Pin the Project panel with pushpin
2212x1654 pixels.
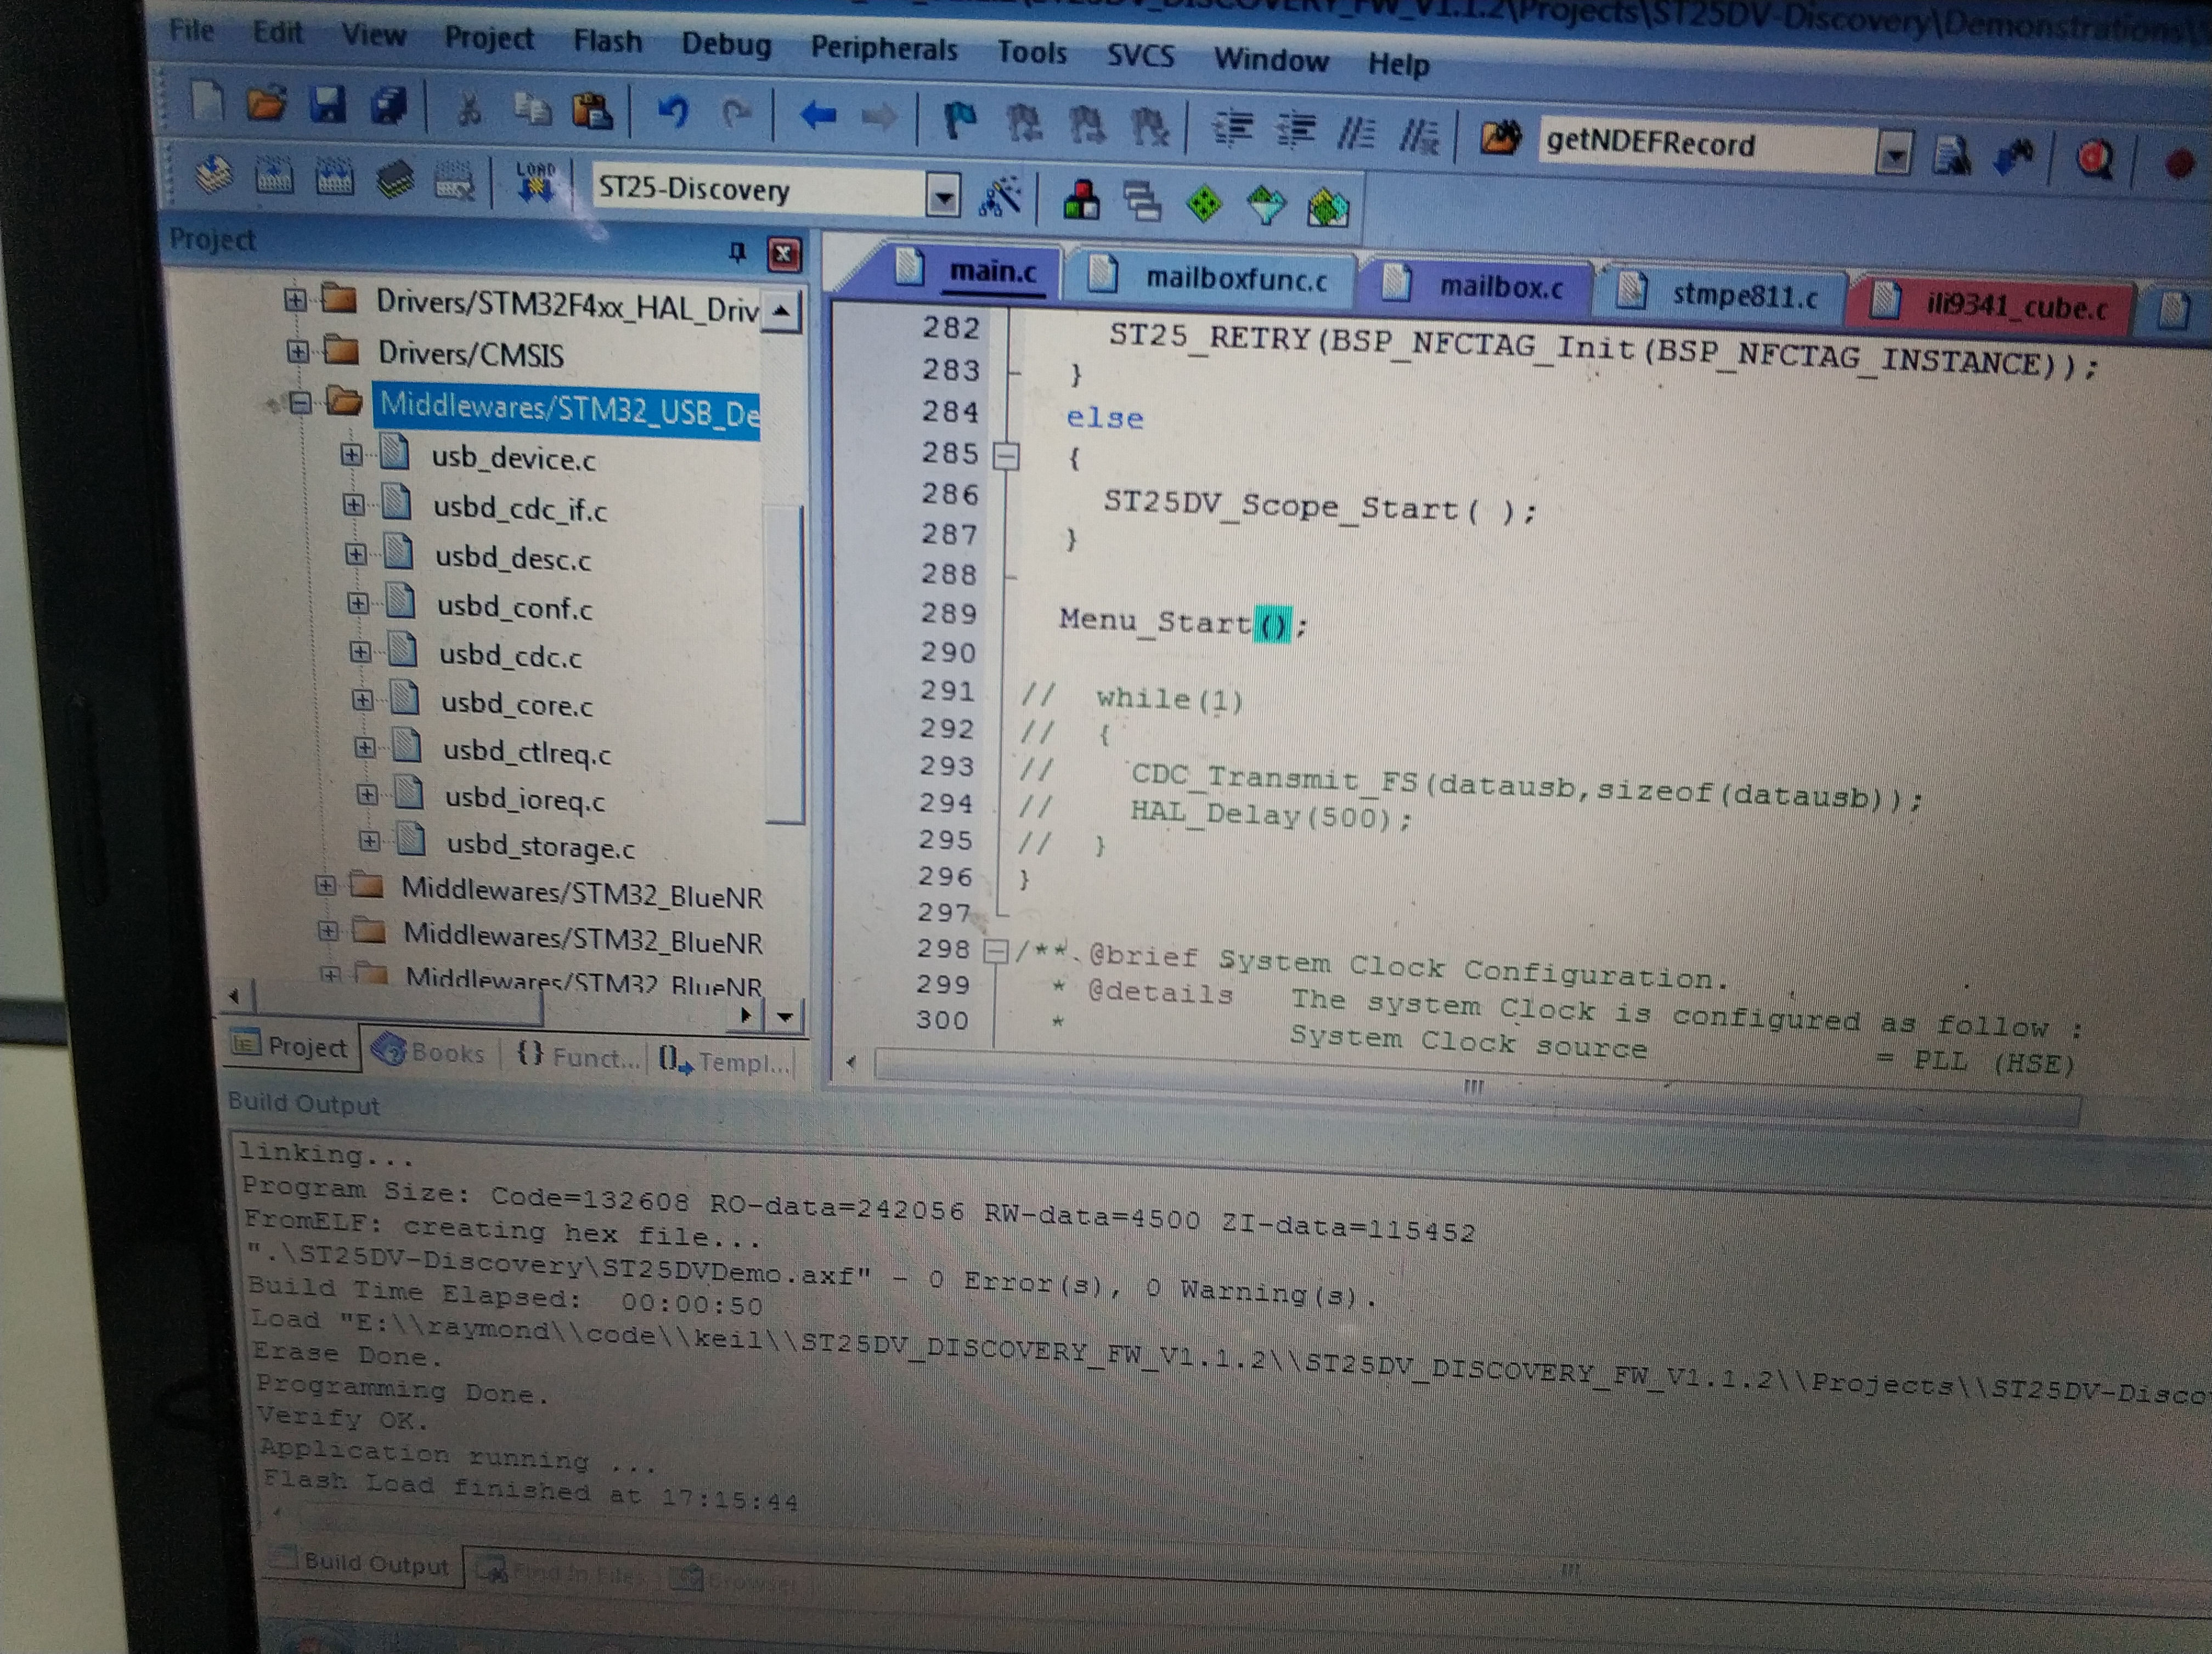pos(738,253)
